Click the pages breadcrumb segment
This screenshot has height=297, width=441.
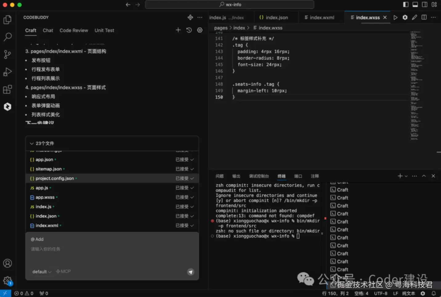click(221, 28)
